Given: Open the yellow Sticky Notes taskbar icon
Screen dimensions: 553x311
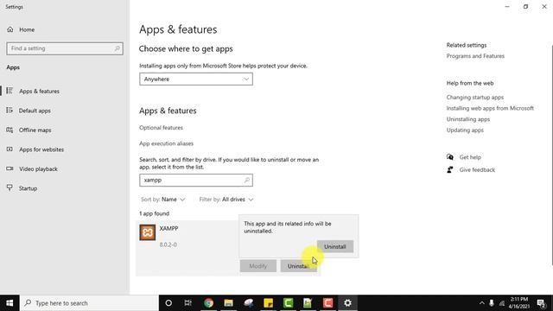Looking at the screenshot, I should (x=269, y=303).
